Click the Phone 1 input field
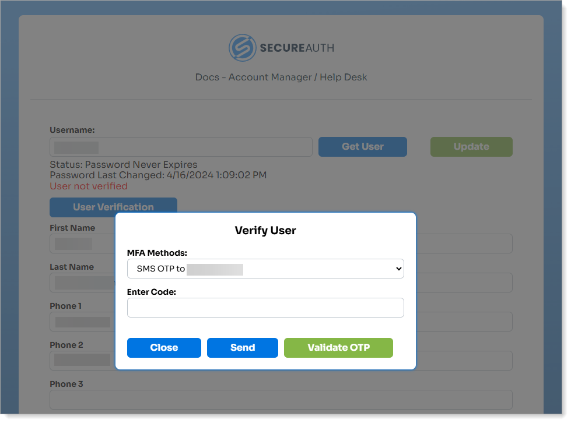This screenshot has height=423, width=571. tap(82, 322)
